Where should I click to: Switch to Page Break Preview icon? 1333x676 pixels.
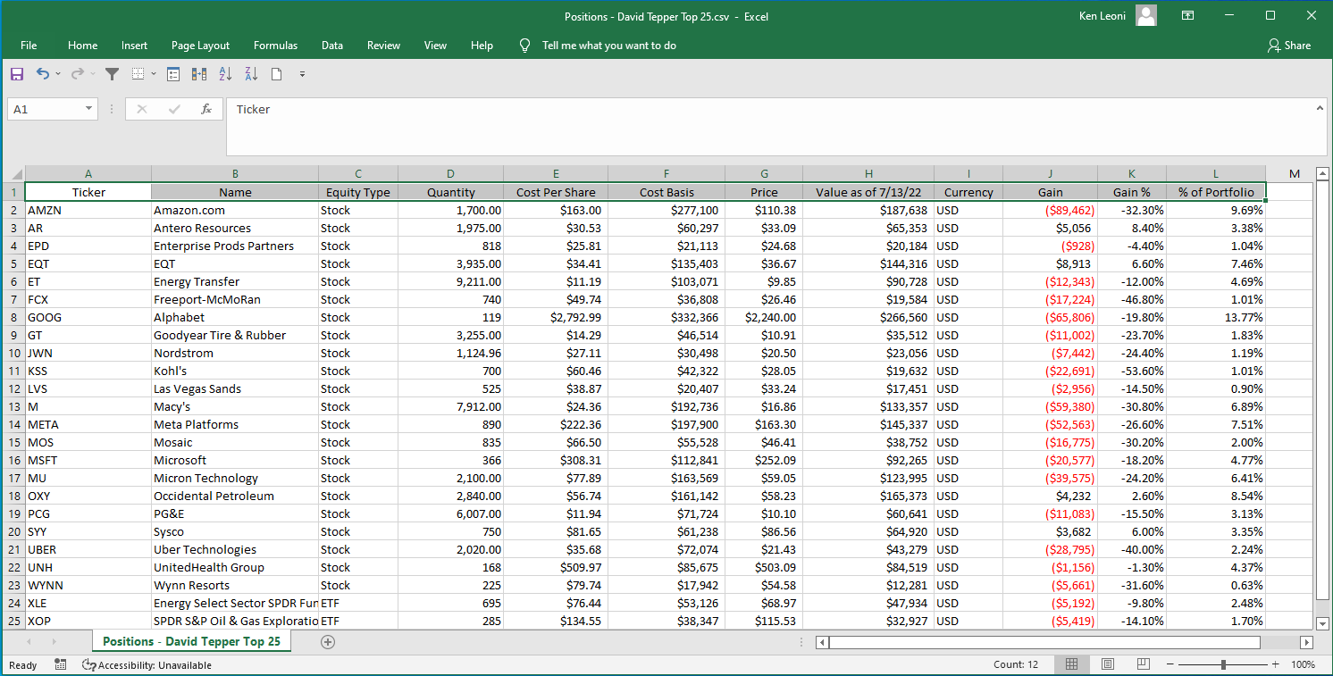click(x=1143, y=664)
